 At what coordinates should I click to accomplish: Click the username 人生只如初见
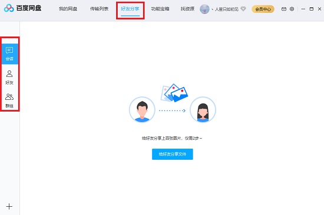226,9
